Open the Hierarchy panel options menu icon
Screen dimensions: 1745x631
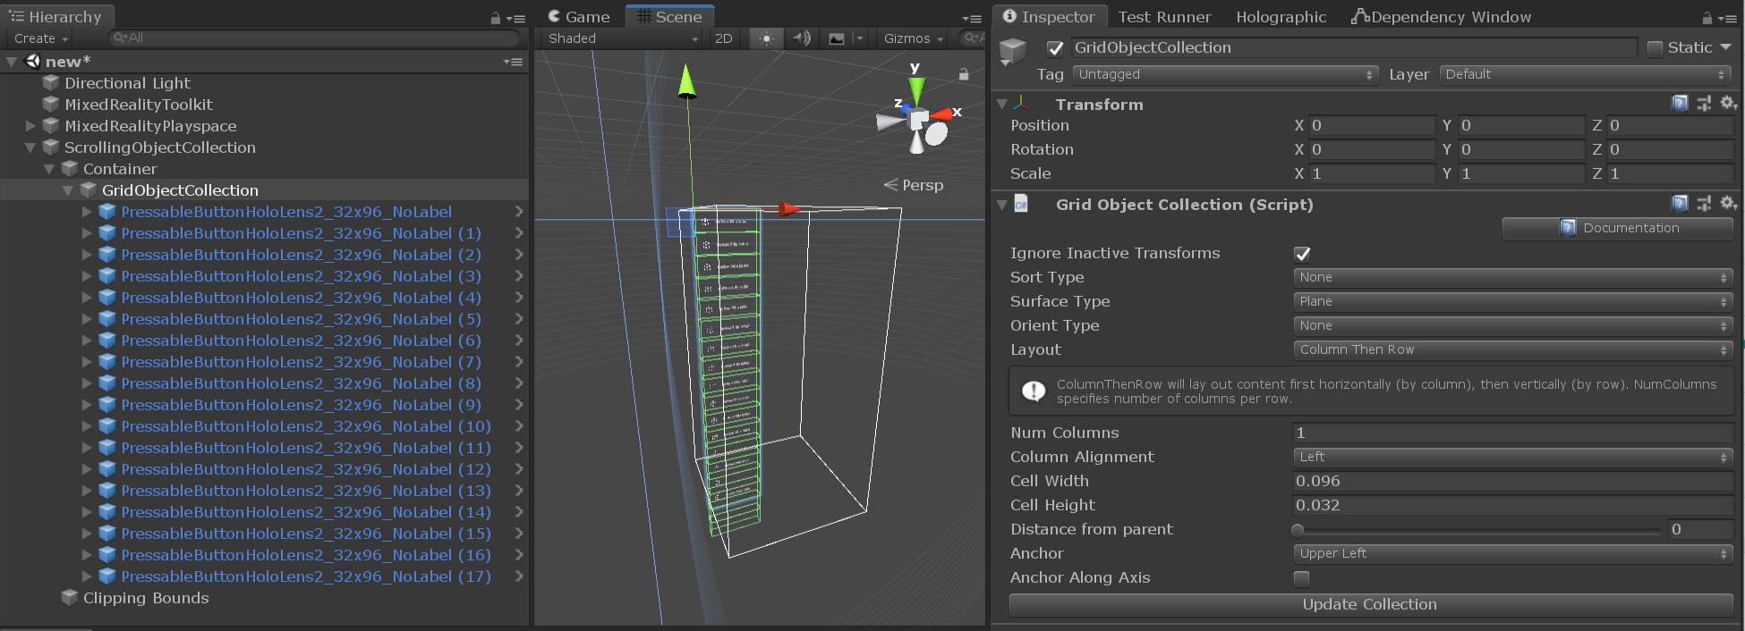[x=515, y=18]
